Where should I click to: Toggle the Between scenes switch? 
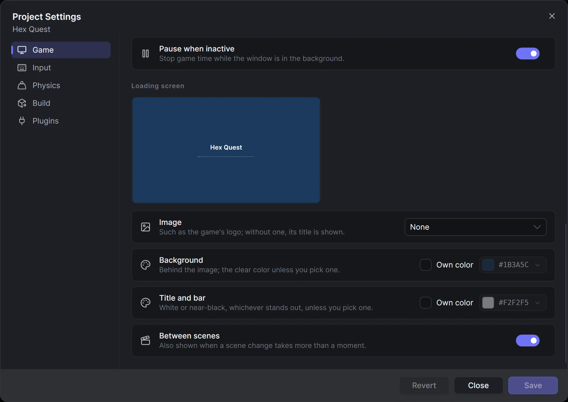click(528, 341)
